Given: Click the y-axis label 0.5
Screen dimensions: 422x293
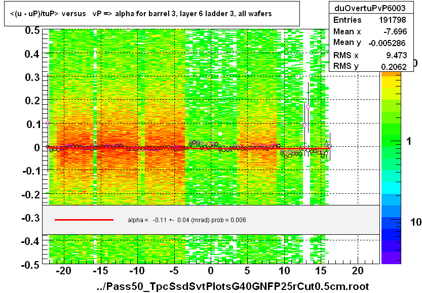Looking at the screenshot, I should click(x=32, y=30).
